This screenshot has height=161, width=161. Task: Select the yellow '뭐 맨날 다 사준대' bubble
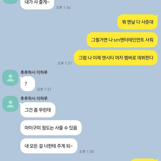(x=137, y=22)
